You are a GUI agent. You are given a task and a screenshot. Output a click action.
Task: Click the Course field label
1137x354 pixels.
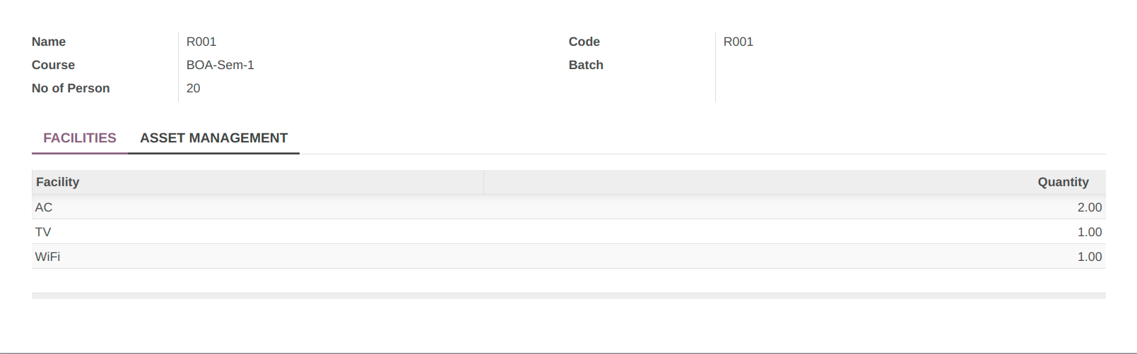[x=53, y=65]
